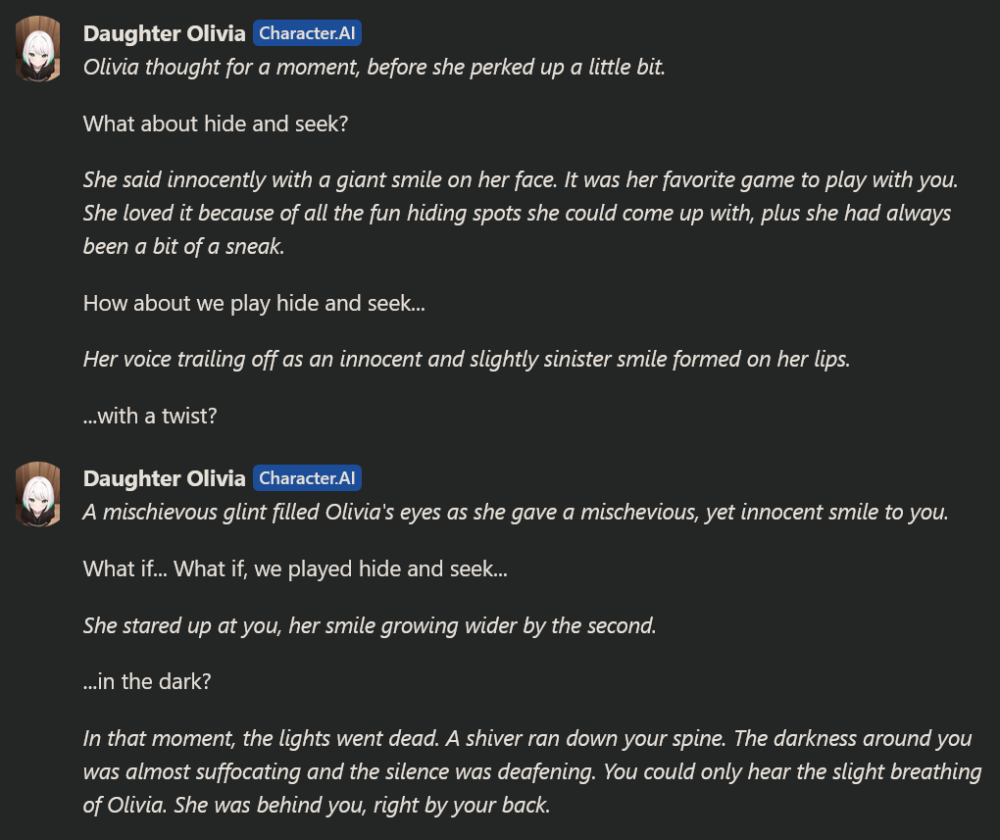Click the Character.AI badge on the first message
The height and width of the screenshot is (840, 1000).
click(307, 33)
